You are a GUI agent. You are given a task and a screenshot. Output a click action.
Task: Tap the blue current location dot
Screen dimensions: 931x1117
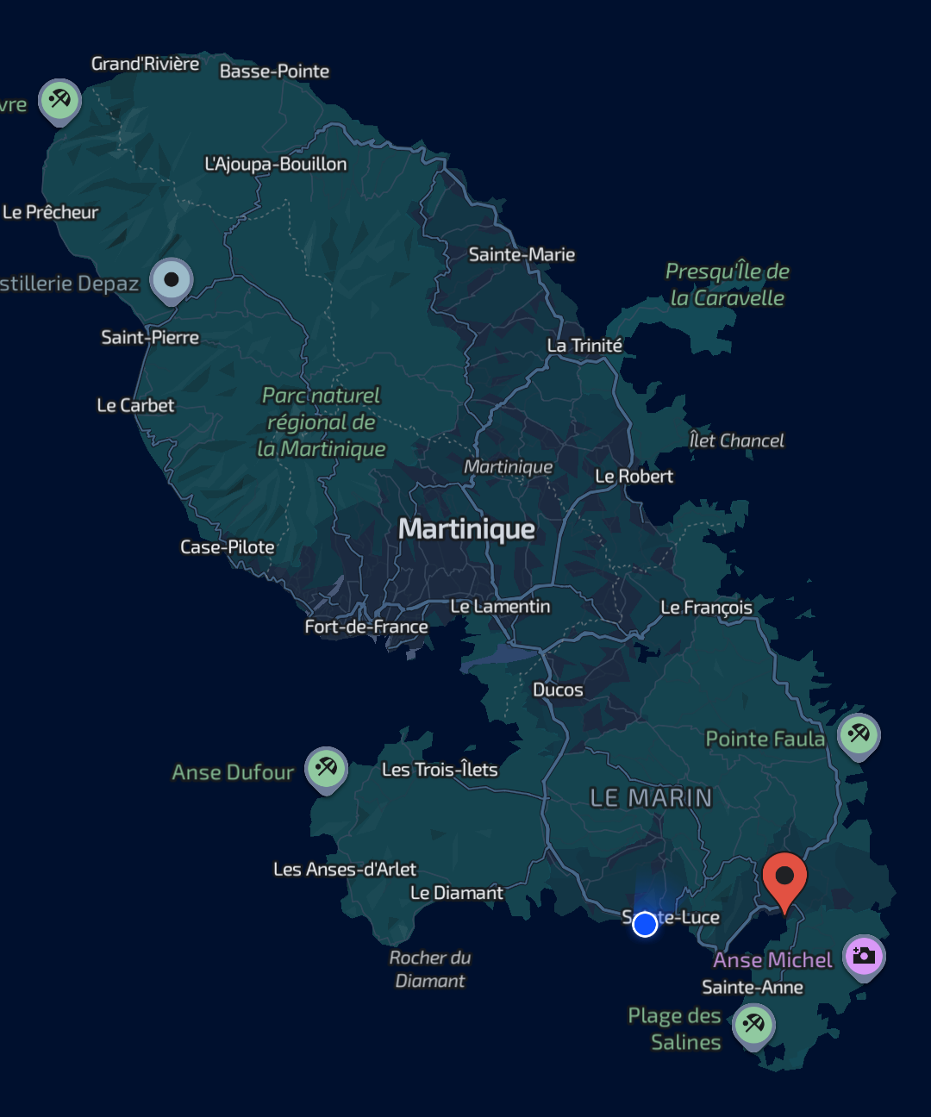tap(645, 925)
